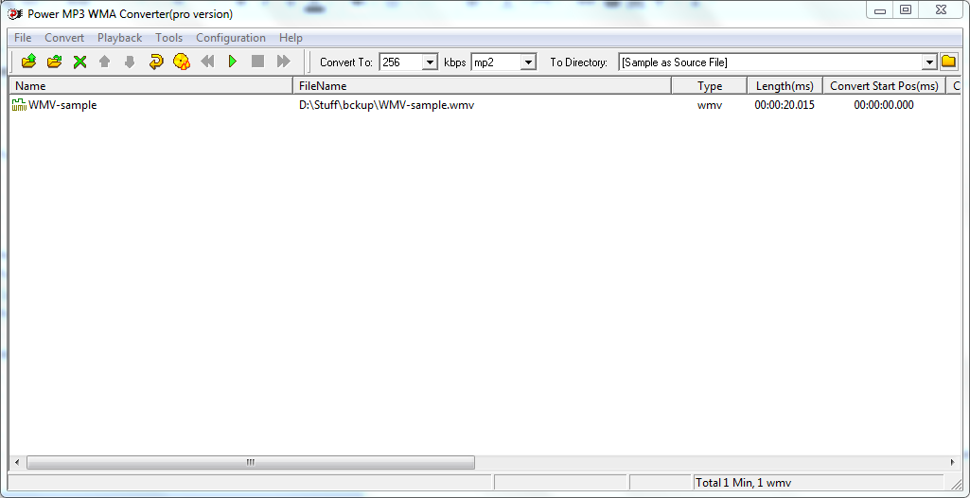970x498 pixels.
Task: Click the application icon in title bar
Action: (15, 13)
